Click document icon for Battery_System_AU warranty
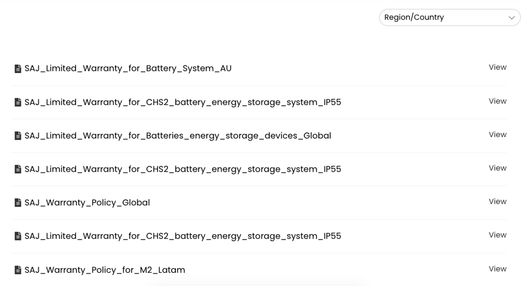This screenshot has width=525, height=286. 18,69
